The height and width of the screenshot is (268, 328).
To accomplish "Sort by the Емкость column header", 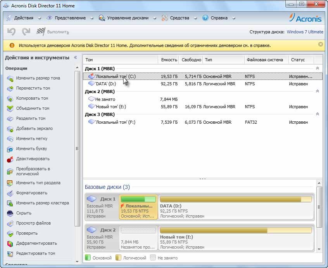I will [x=169, y=60].
